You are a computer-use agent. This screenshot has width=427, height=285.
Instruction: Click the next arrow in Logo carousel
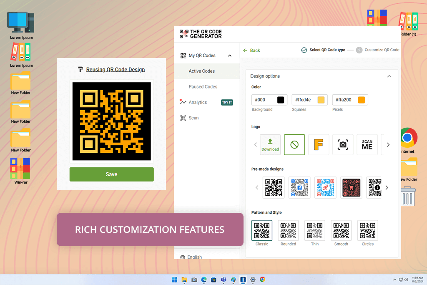(388, 145)
